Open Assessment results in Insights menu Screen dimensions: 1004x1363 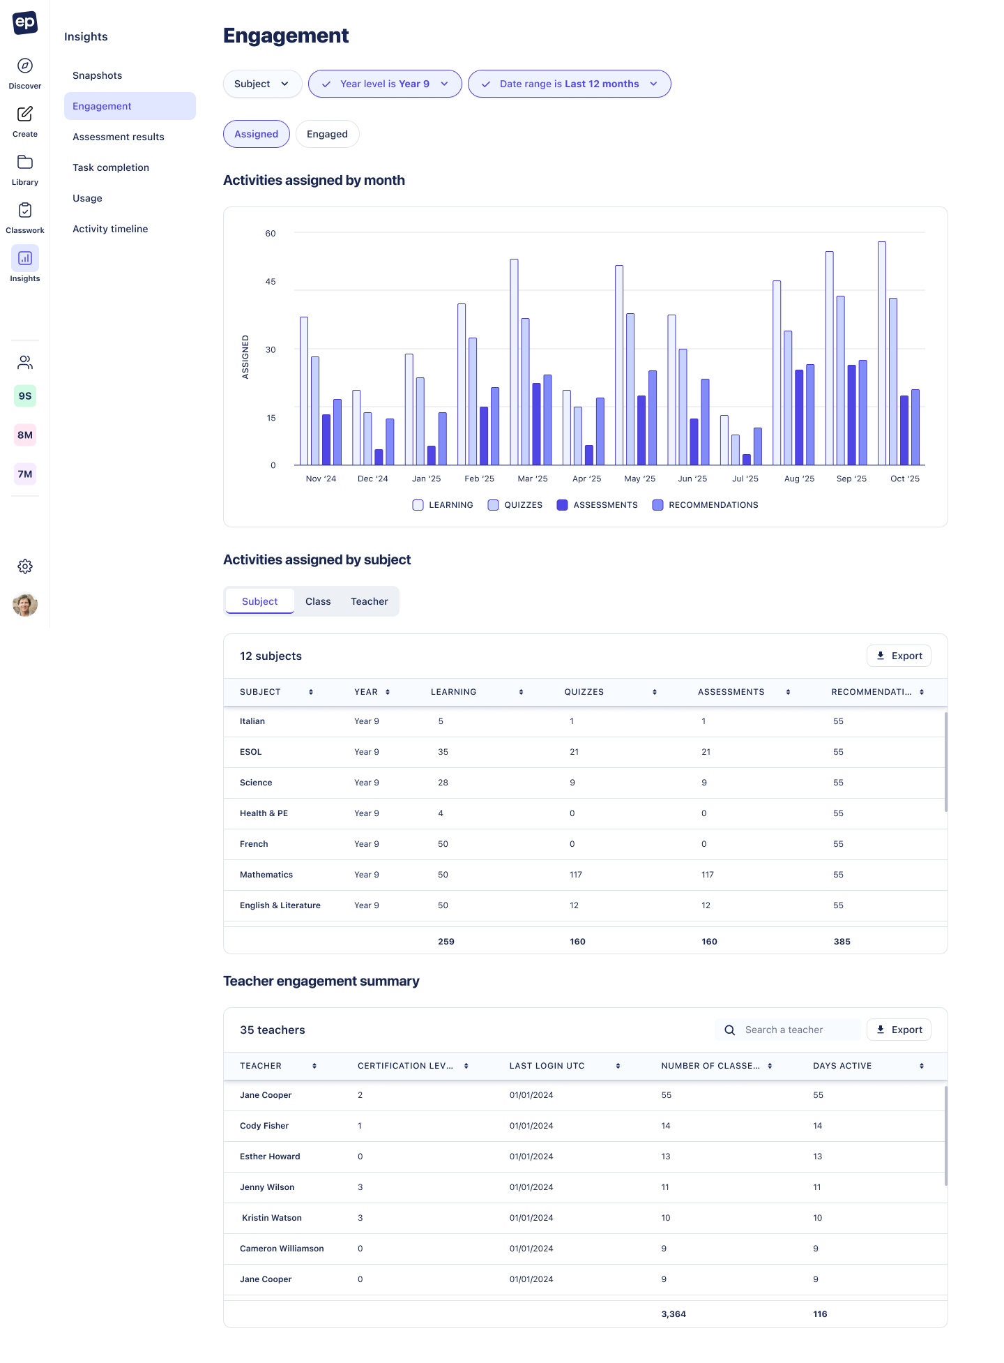pos(119,137)
